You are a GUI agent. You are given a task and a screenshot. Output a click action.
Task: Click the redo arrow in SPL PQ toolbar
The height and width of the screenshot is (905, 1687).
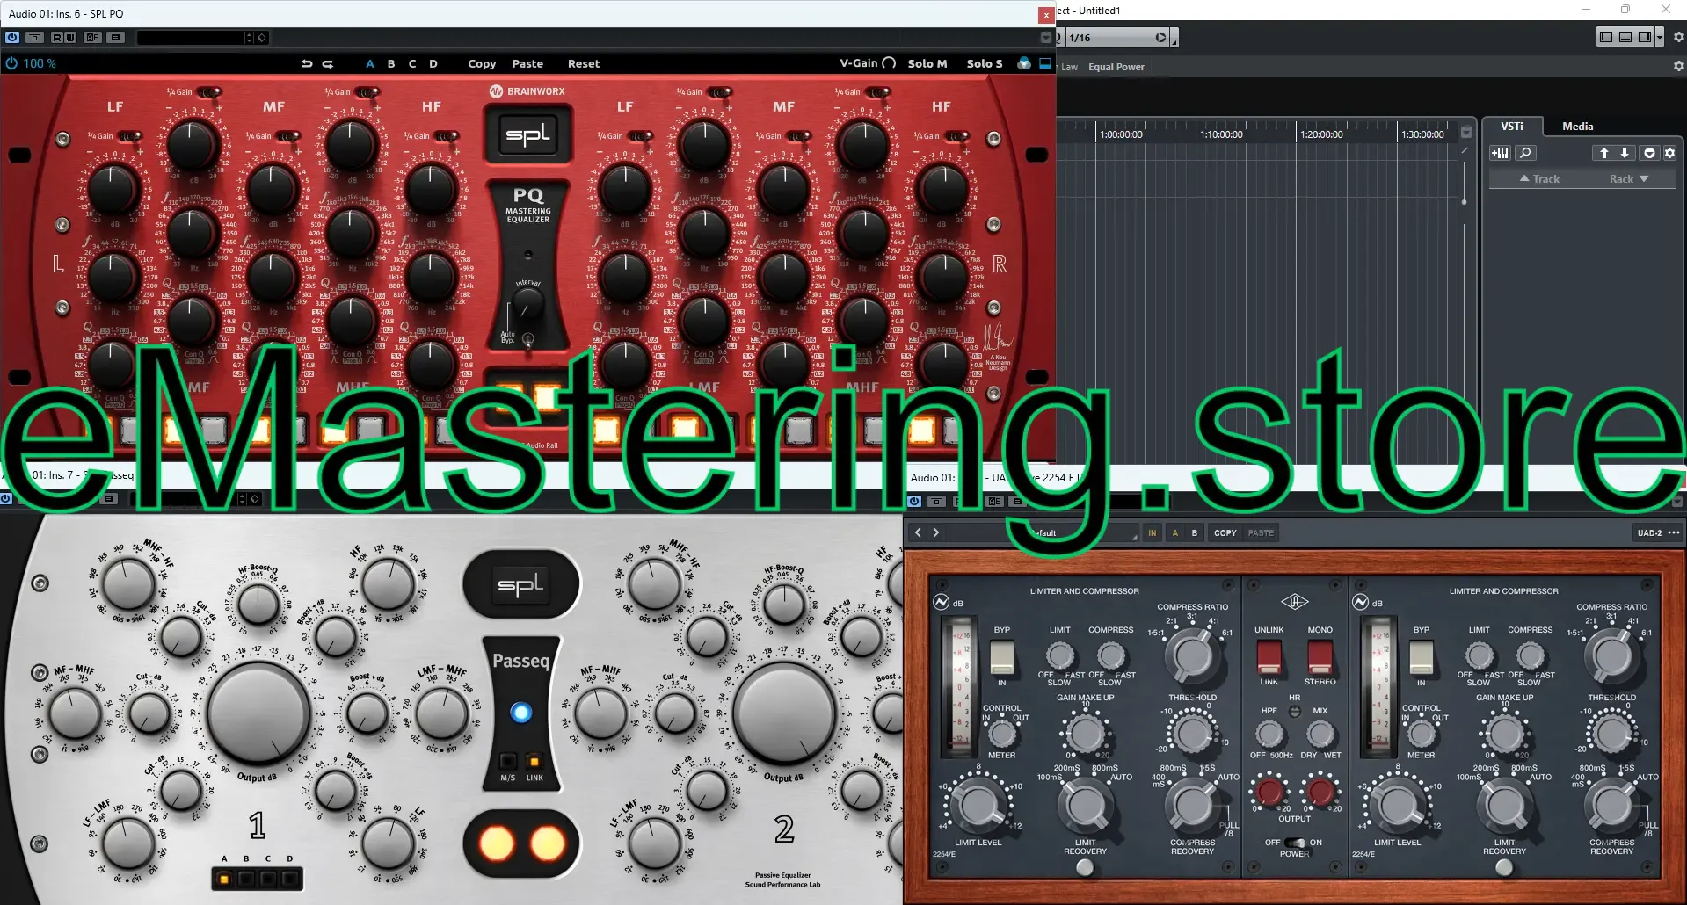pos(328,63)
